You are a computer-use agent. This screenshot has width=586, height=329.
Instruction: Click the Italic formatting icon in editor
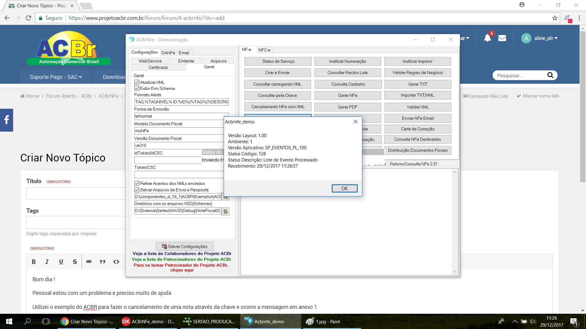click(x=47, y=262)
